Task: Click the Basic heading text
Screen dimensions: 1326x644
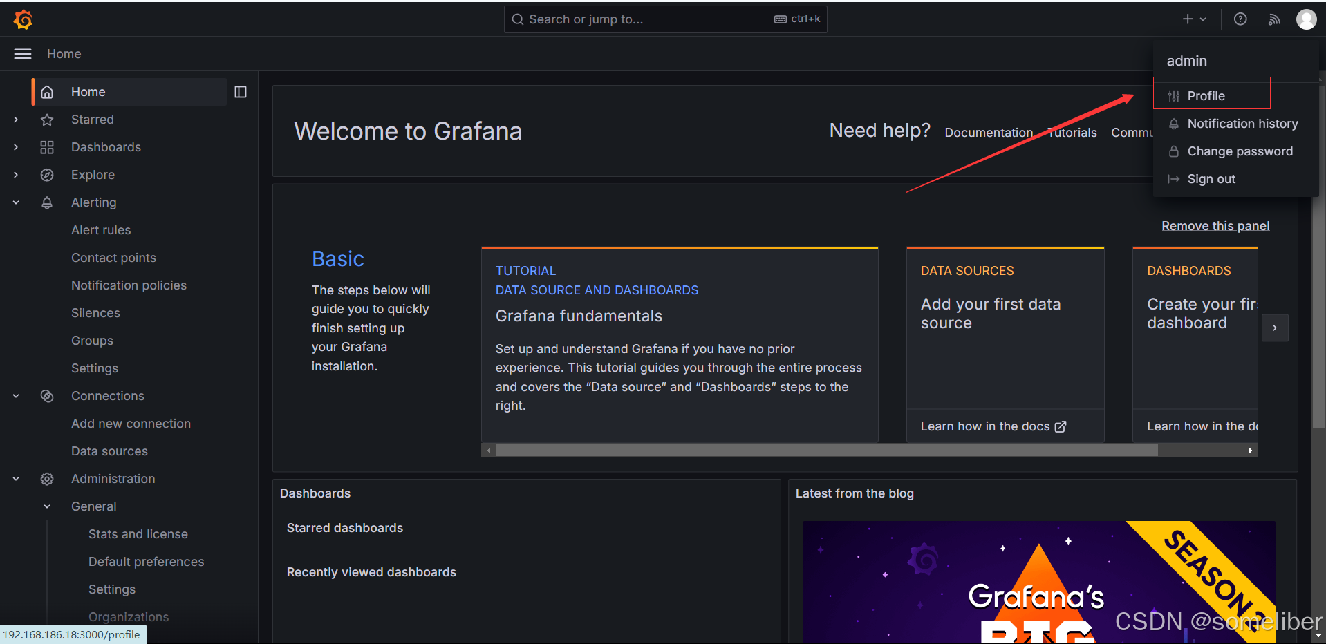Action: click(337, 258)
